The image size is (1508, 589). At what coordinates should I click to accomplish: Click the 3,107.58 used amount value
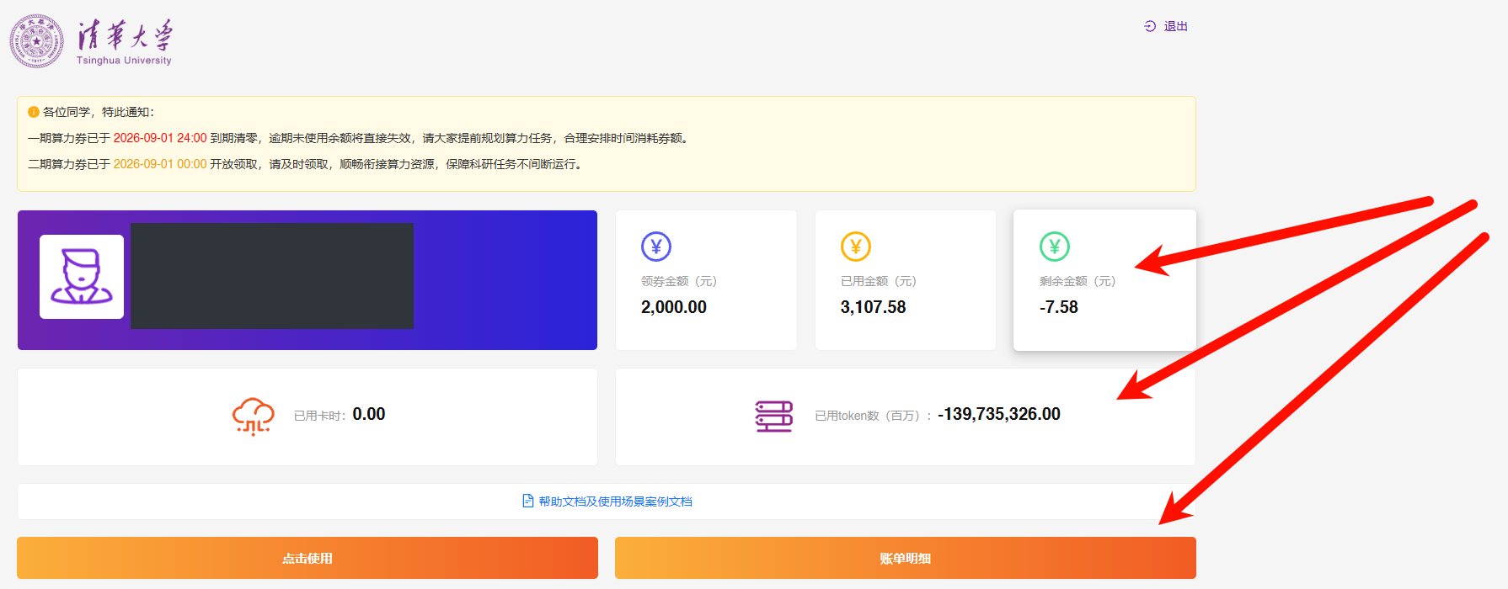(x=873, y=307)
